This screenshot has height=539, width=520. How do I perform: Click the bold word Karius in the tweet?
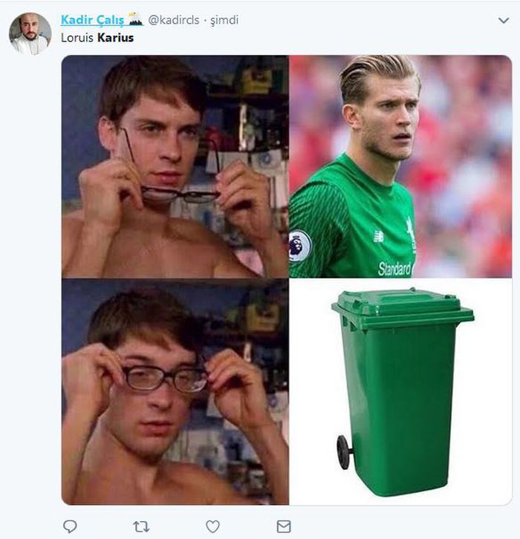115,37
